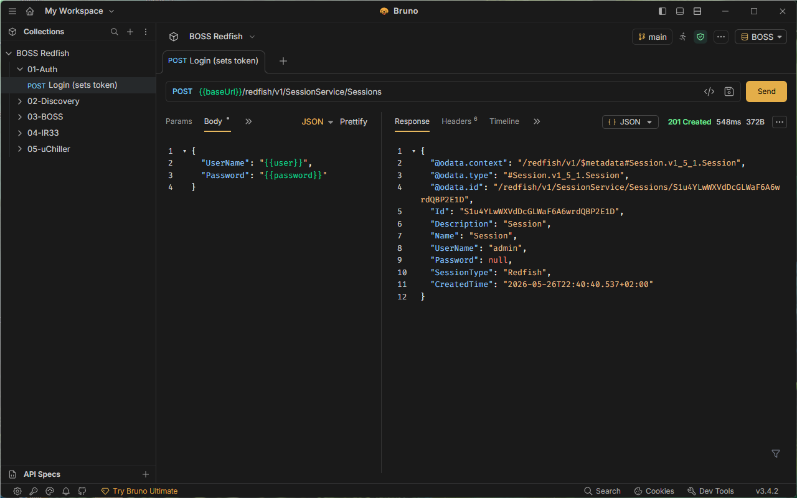Switch to the stacked split layout icon
The height and width of the screenshot is (498, 797).
697,11
